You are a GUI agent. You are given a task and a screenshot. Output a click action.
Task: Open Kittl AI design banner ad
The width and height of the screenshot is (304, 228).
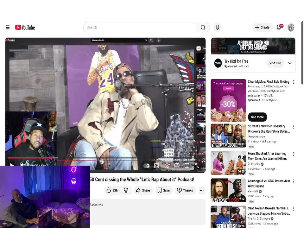pos(253,46)
